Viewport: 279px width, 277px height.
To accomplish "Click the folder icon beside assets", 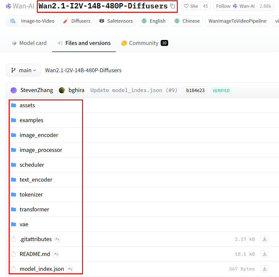I will tap(14, 105).
